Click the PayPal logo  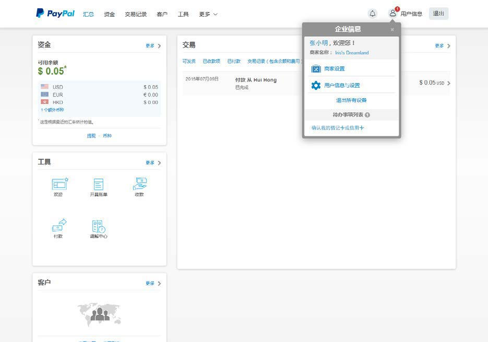coord(54,13)
